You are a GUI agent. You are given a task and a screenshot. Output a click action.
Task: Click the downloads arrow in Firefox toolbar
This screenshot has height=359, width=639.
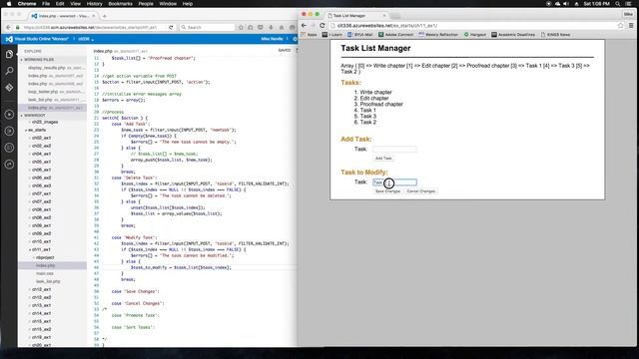(271, 27)
